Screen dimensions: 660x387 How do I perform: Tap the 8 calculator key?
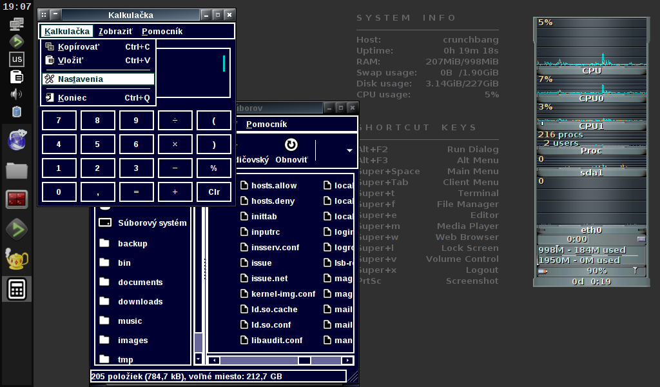click(x=98, y=121)
